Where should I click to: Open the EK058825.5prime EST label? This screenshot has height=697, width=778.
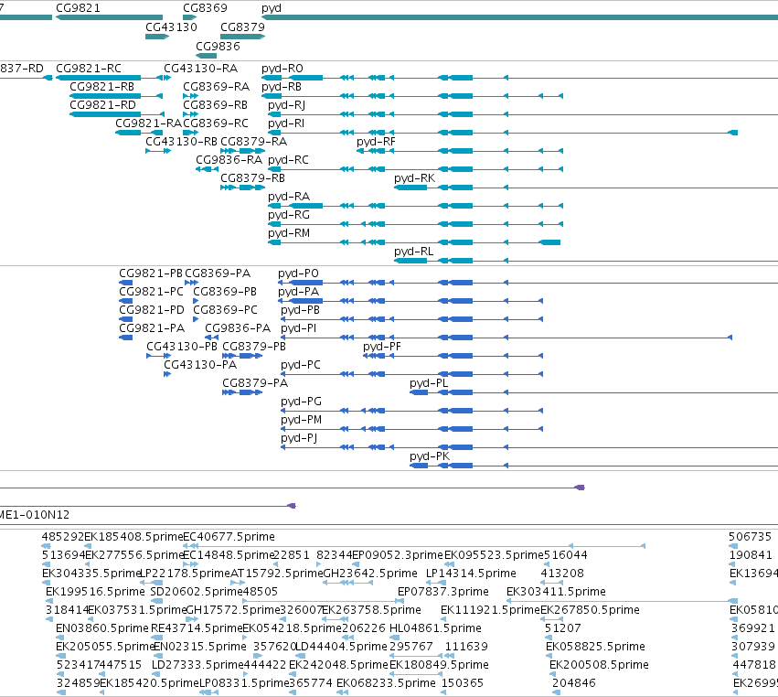(x=595, y=646)
